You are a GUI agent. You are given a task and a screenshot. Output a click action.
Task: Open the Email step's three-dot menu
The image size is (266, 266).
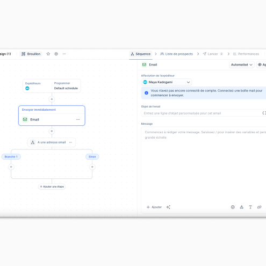[x=78, y=119]
